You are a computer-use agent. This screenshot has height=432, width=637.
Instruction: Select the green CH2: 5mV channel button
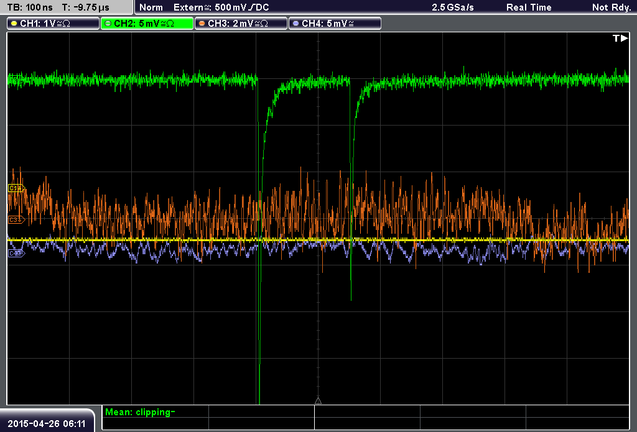coord(147,24)
